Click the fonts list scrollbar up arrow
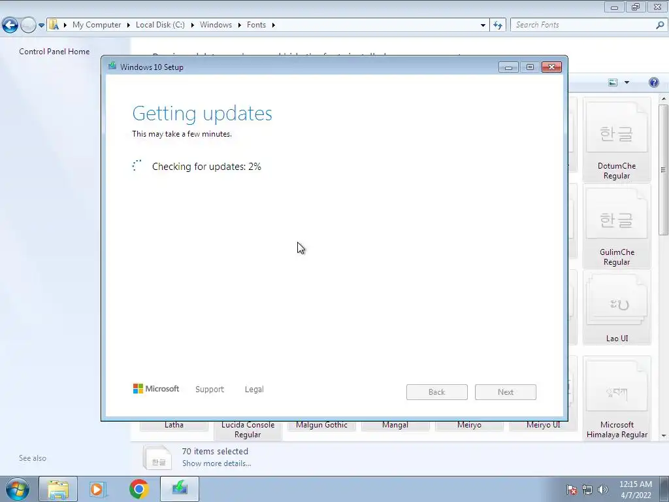669x502 pixels. click(664, 99)
